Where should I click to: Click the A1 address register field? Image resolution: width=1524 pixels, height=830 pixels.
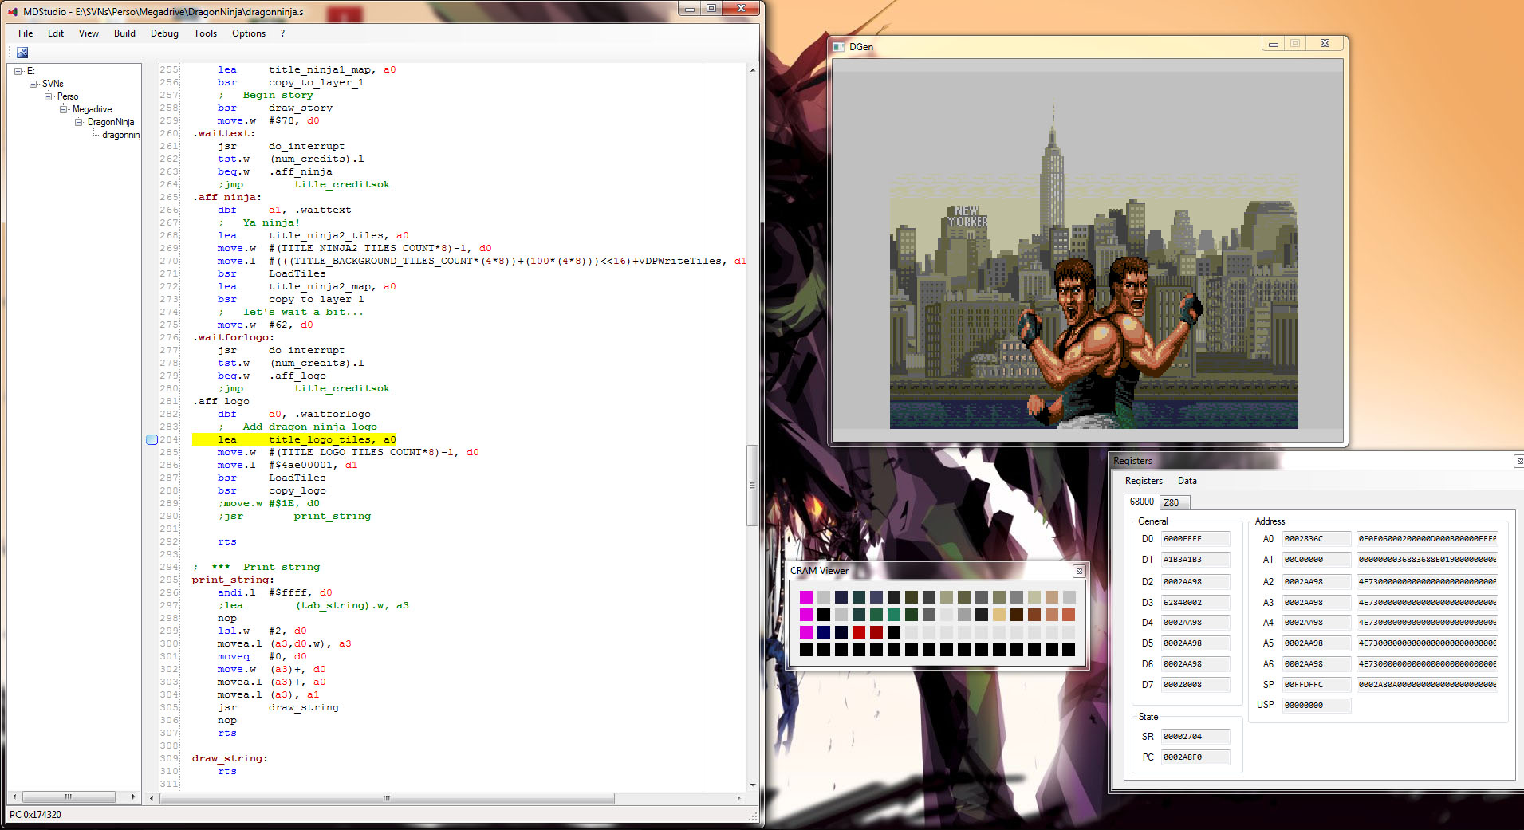[x=1317, y=560]
